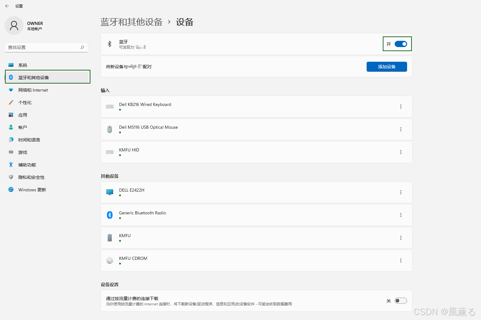Click the 系统 monitor icon
Image resolution: width=481 pixels, height=320 pixels.
(x=11, y=65)
